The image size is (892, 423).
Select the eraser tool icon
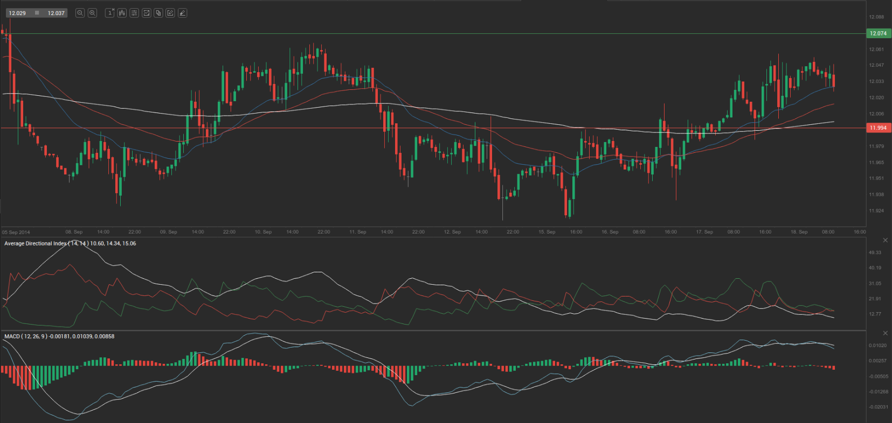[x=183, y=13]
